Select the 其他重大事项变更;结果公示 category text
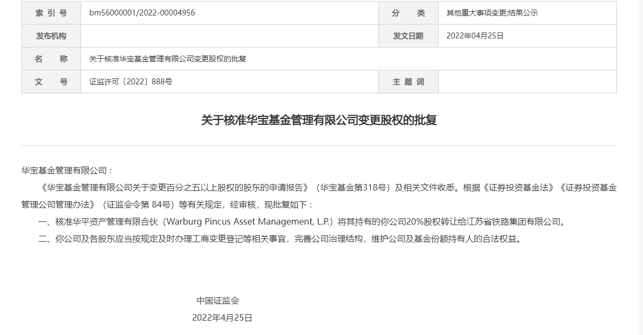Image resolution: width=643 pixels, height=335 pixels. [492, 13]
